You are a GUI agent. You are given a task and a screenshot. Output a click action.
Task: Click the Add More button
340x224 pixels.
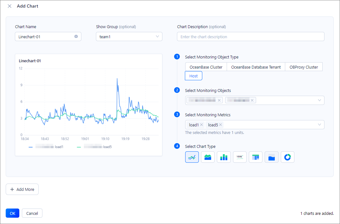tap(22, 189)
